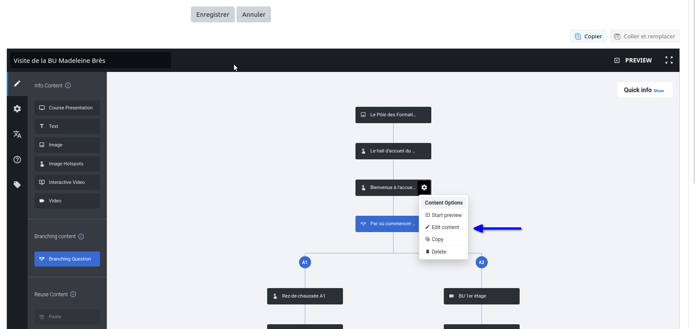Open the pencil edit tab in sidebar
This screenshot has height=329, width=695.
point(17,84)
